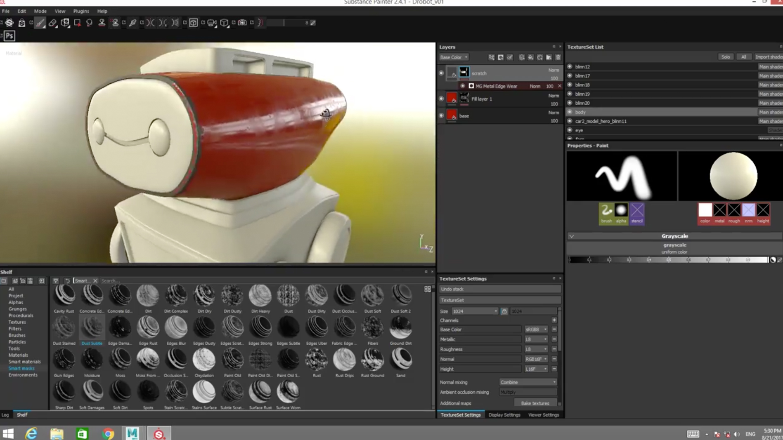Open the Normal mixing Combine dropdown
783x440 pixels.
point(528,382)
